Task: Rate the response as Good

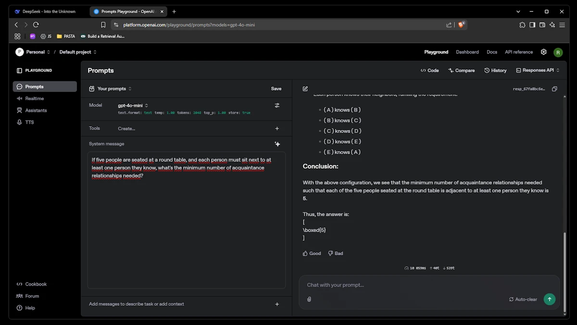Action: click(312, 253)
